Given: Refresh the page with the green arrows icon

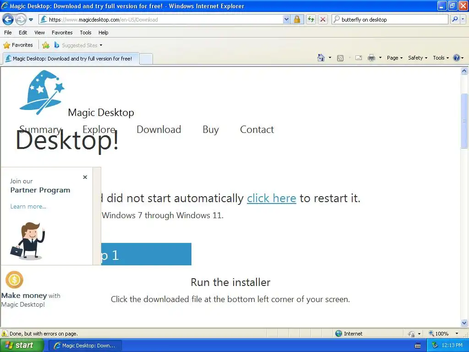Looking at the screenshot, I should point(311,20).
